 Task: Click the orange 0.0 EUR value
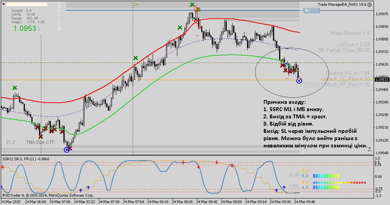pos(305,171)
